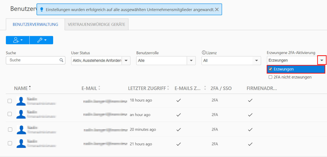The height and width of the screenshot is (157, 327).
Task: Close the success notification banner
Action: 217,9
